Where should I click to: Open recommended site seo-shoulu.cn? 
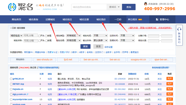click(x=44, y=60)
